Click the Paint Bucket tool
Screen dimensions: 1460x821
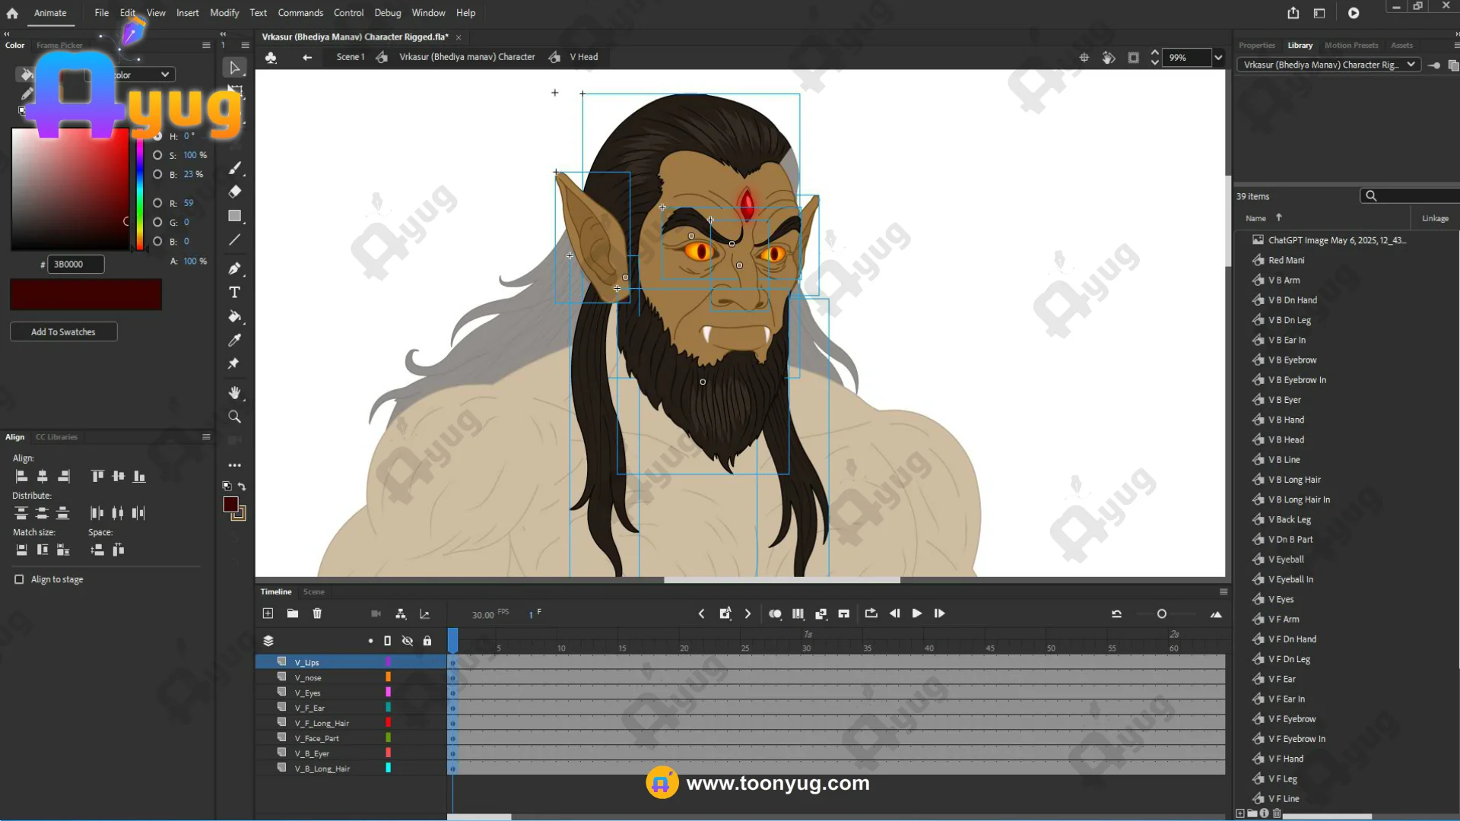tap(234, 316)
